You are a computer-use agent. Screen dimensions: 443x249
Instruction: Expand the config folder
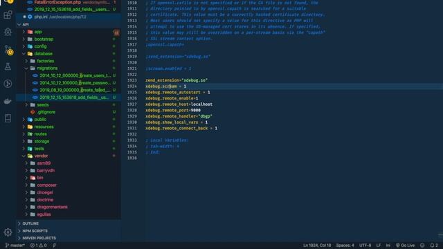click(x=69, y=46)
